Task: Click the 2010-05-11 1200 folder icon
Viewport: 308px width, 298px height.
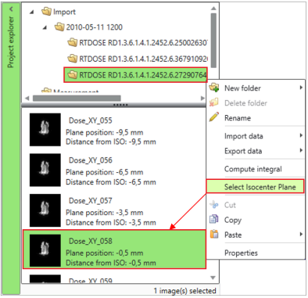Action: pos(59,27)
